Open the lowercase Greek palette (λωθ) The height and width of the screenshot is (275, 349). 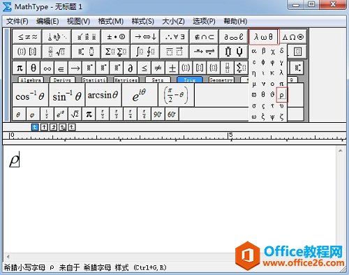(263, 37)
